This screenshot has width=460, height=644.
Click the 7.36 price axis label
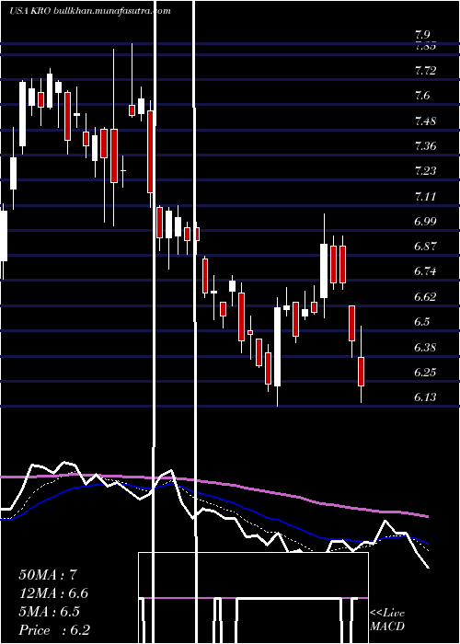click(x=425, y=145)
